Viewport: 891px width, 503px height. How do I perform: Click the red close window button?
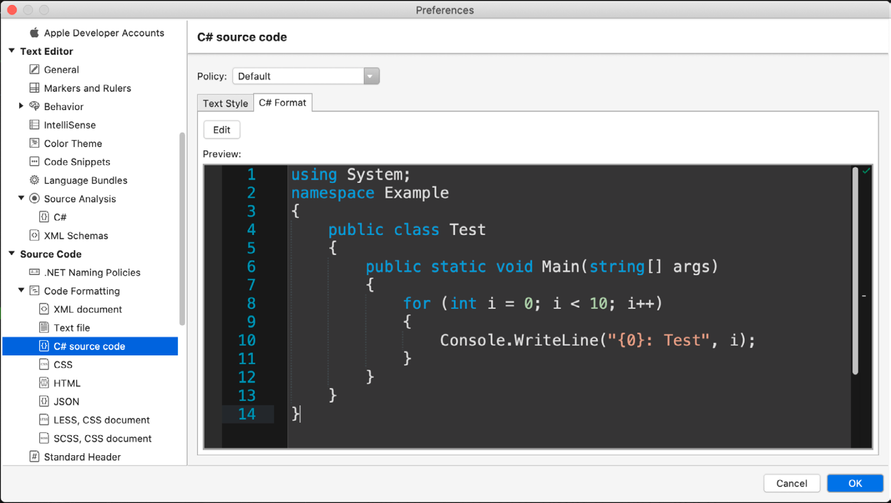coord(12,10)
